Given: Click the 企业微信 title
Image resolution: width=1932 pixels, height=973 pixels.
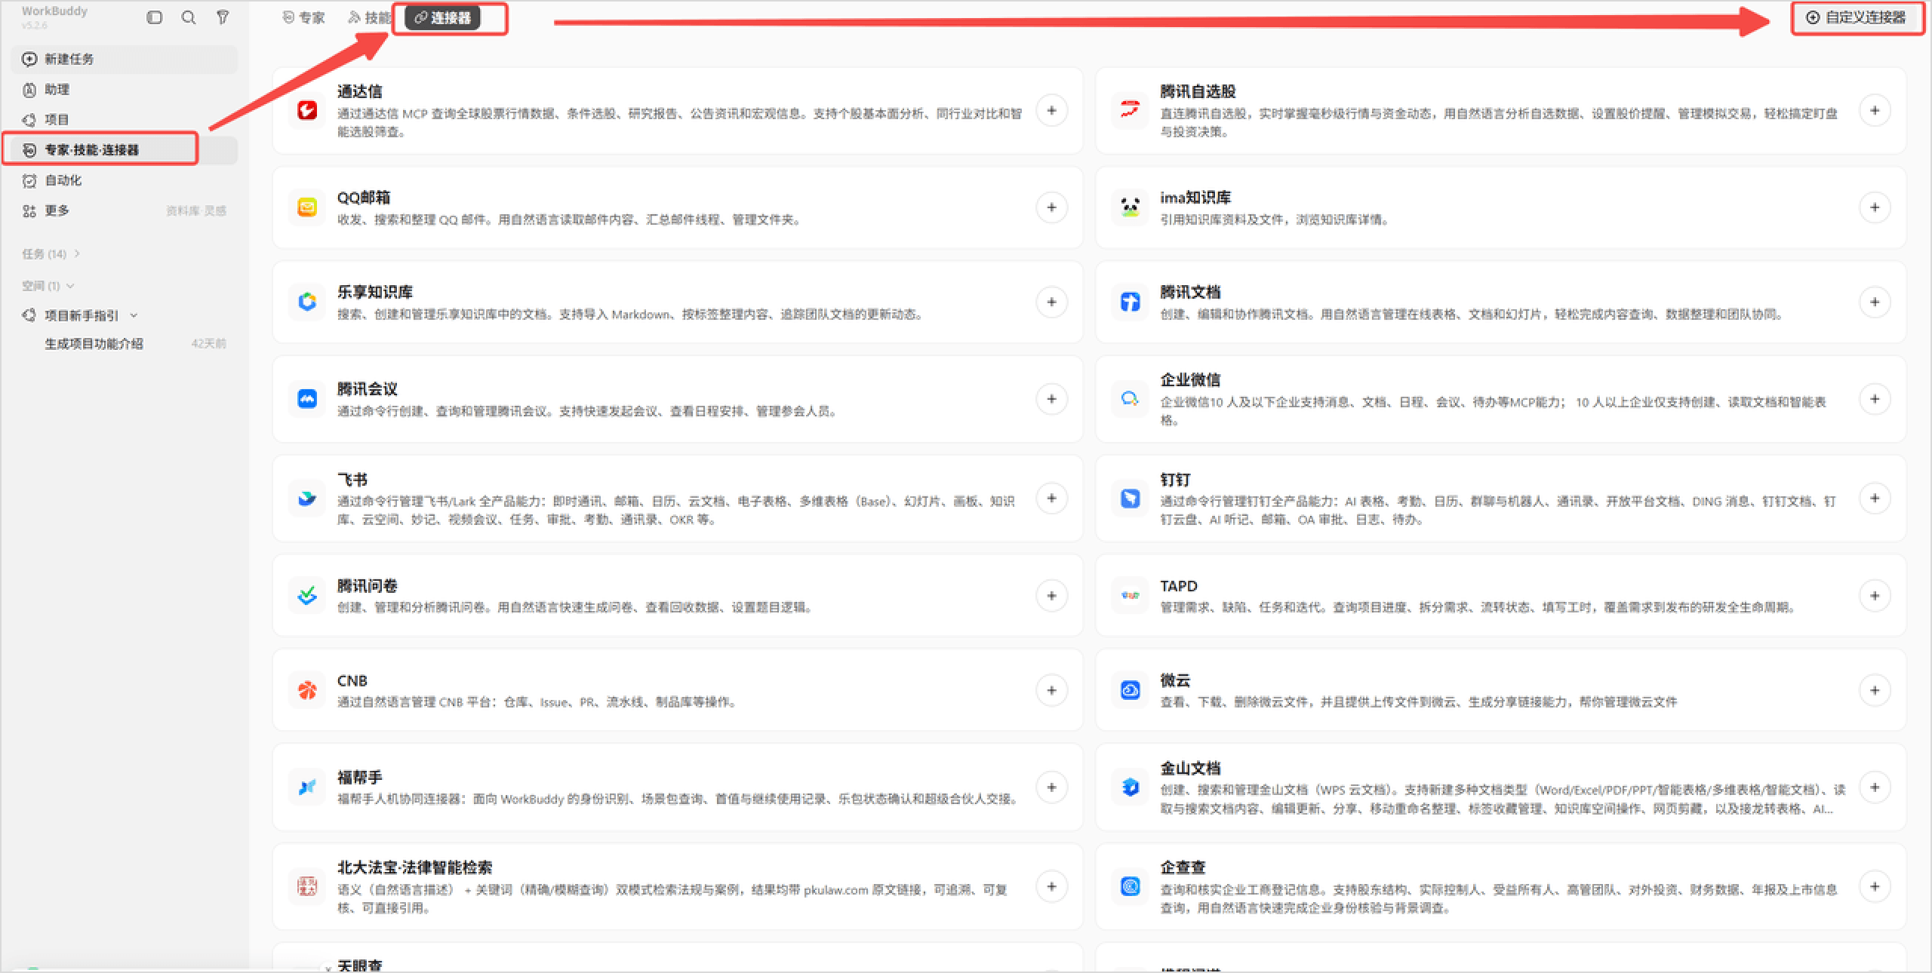Looking at the screenshot, I should (1190, 380).
